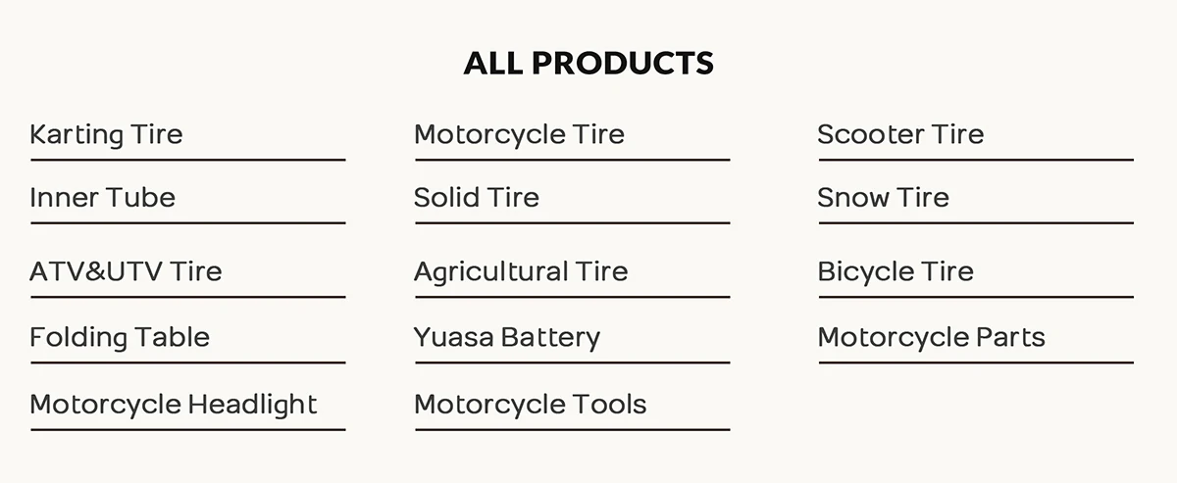The width and height of the screenshot is (1177, 483).
Task: Open the Yuasa Battery category
Action: click(x=506, y=338)
